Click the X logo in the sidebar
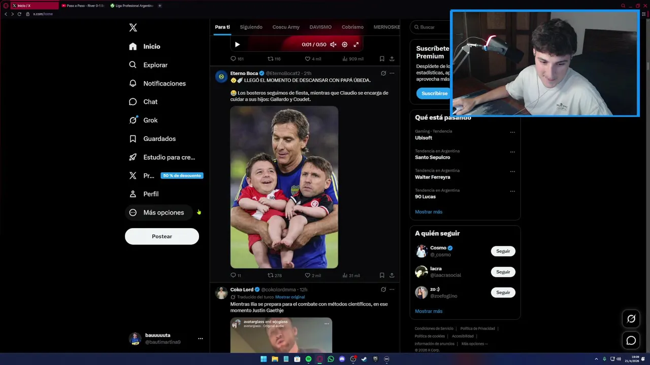650x365 pixels. [133, 28]
